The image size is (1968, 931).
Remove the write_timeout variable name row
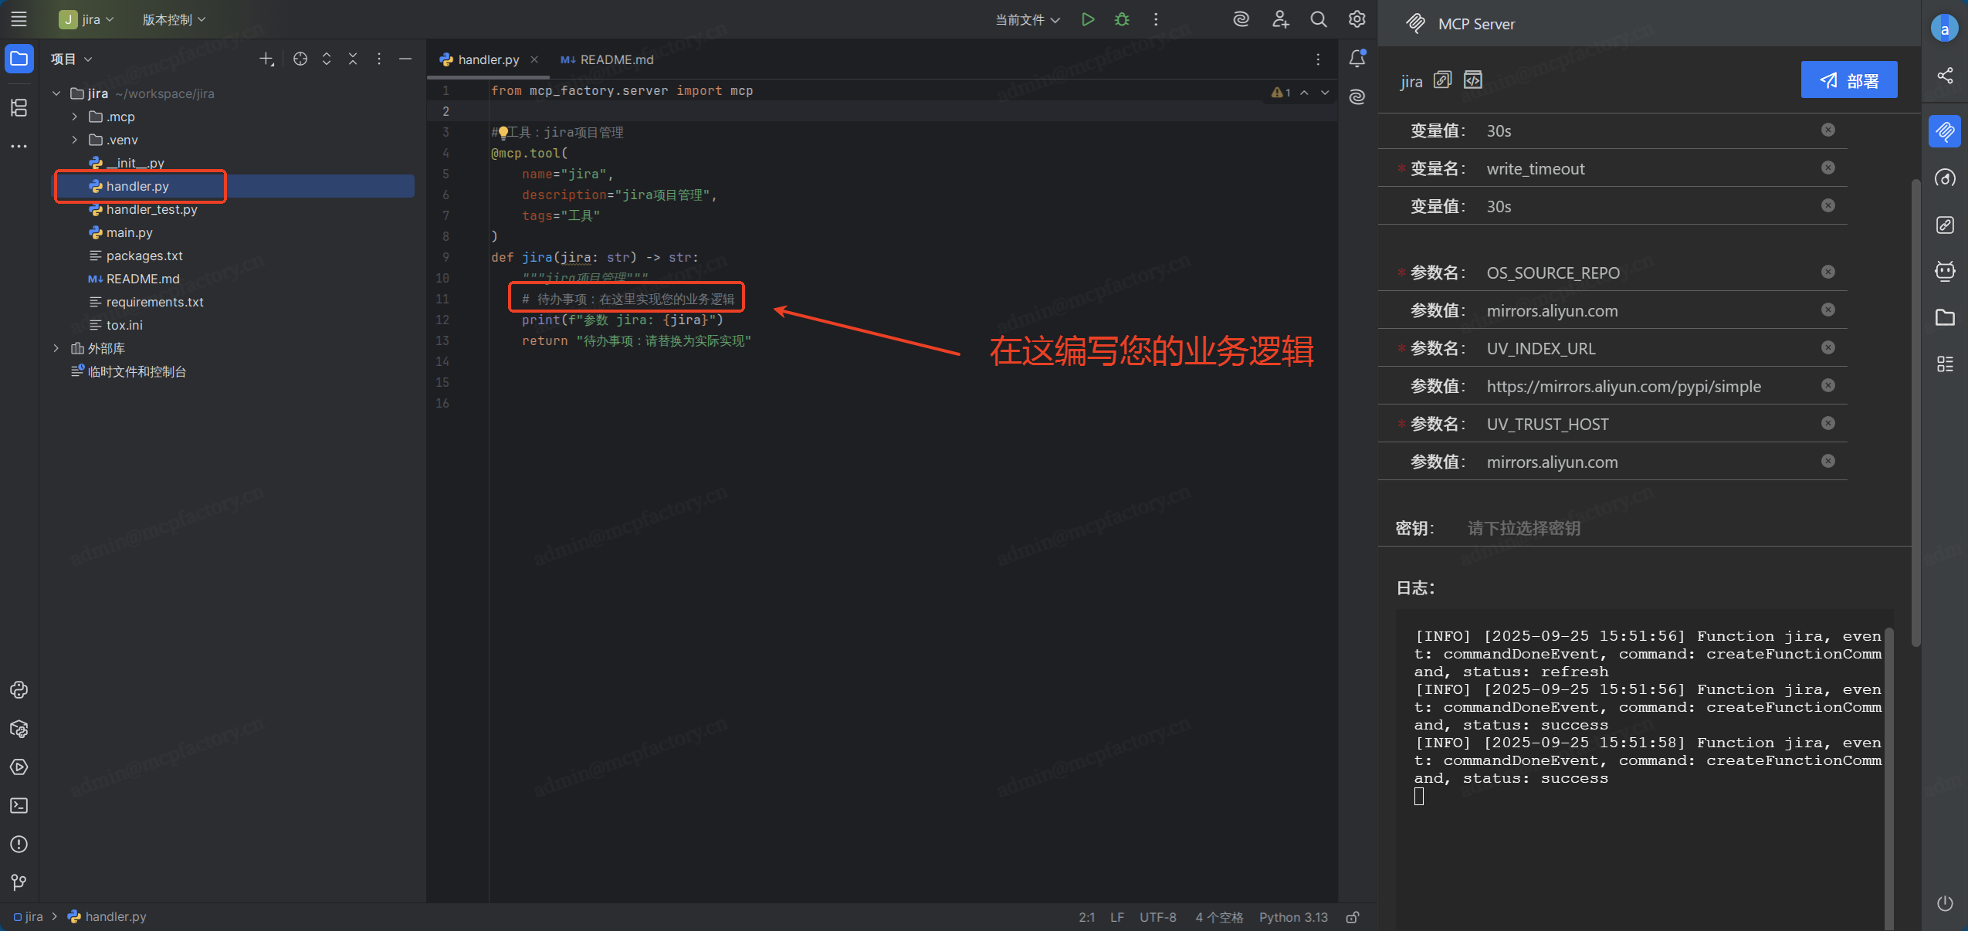coord(1827,168)
